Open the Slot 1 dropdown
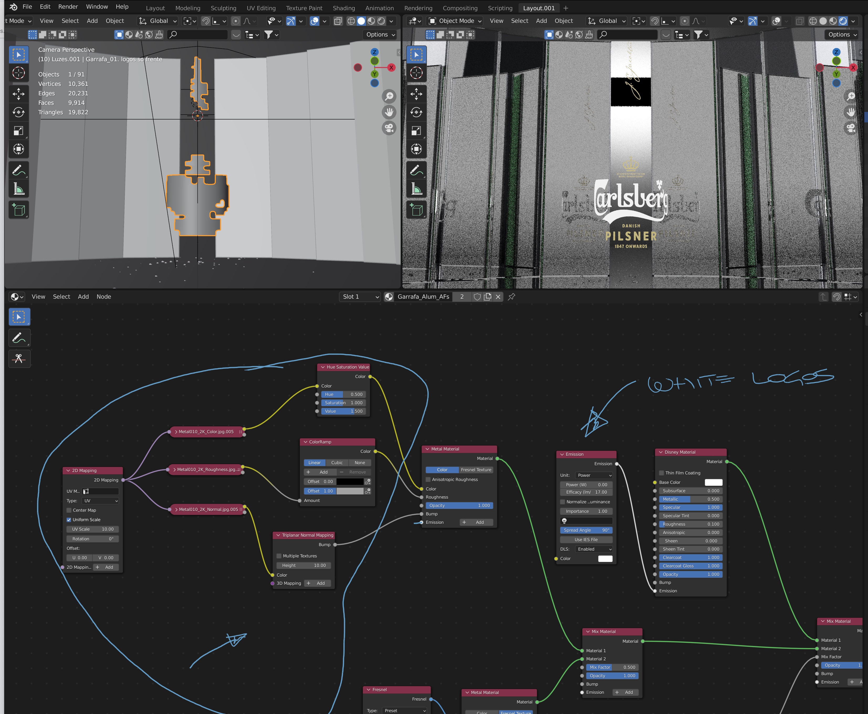 [x=360, y=297]
